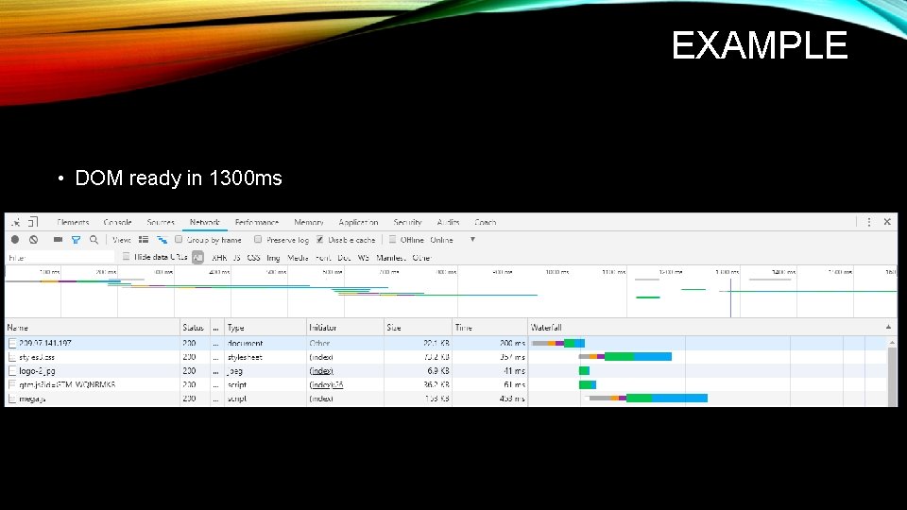
Task: Filter requests by CSS type
Action: pyautogui.click(x=253, y=258)
